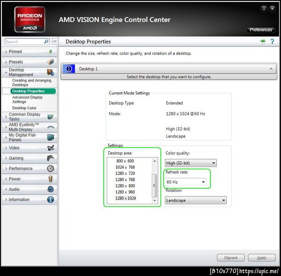Click the Power battery icon
The width and height of the screenshot is (281, 276).
pos(51,179)
